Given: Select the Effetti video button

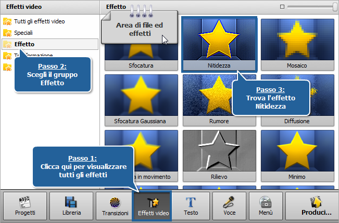Looking at the screenshot, I should (x=152, y=206).
